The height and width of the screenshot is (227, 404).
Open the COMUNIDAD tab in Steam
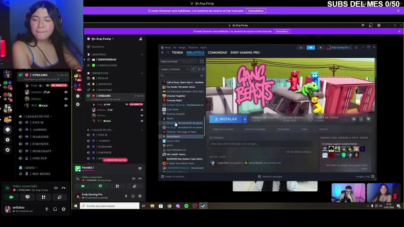(x=217, y=53)
